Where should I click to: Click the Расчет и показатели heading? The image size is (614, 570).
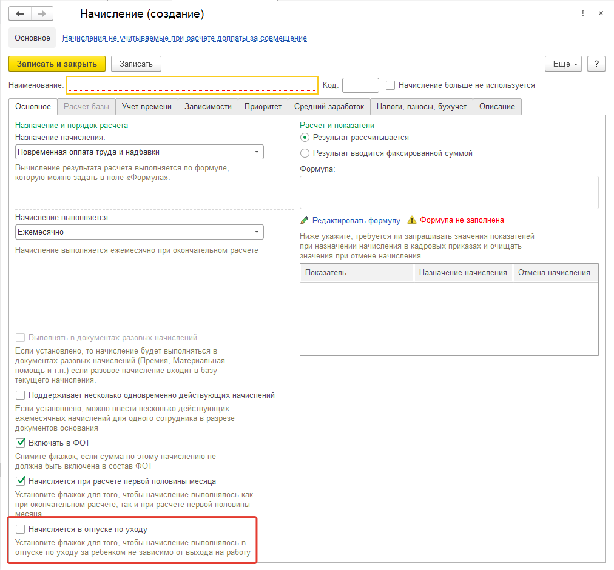337,126
